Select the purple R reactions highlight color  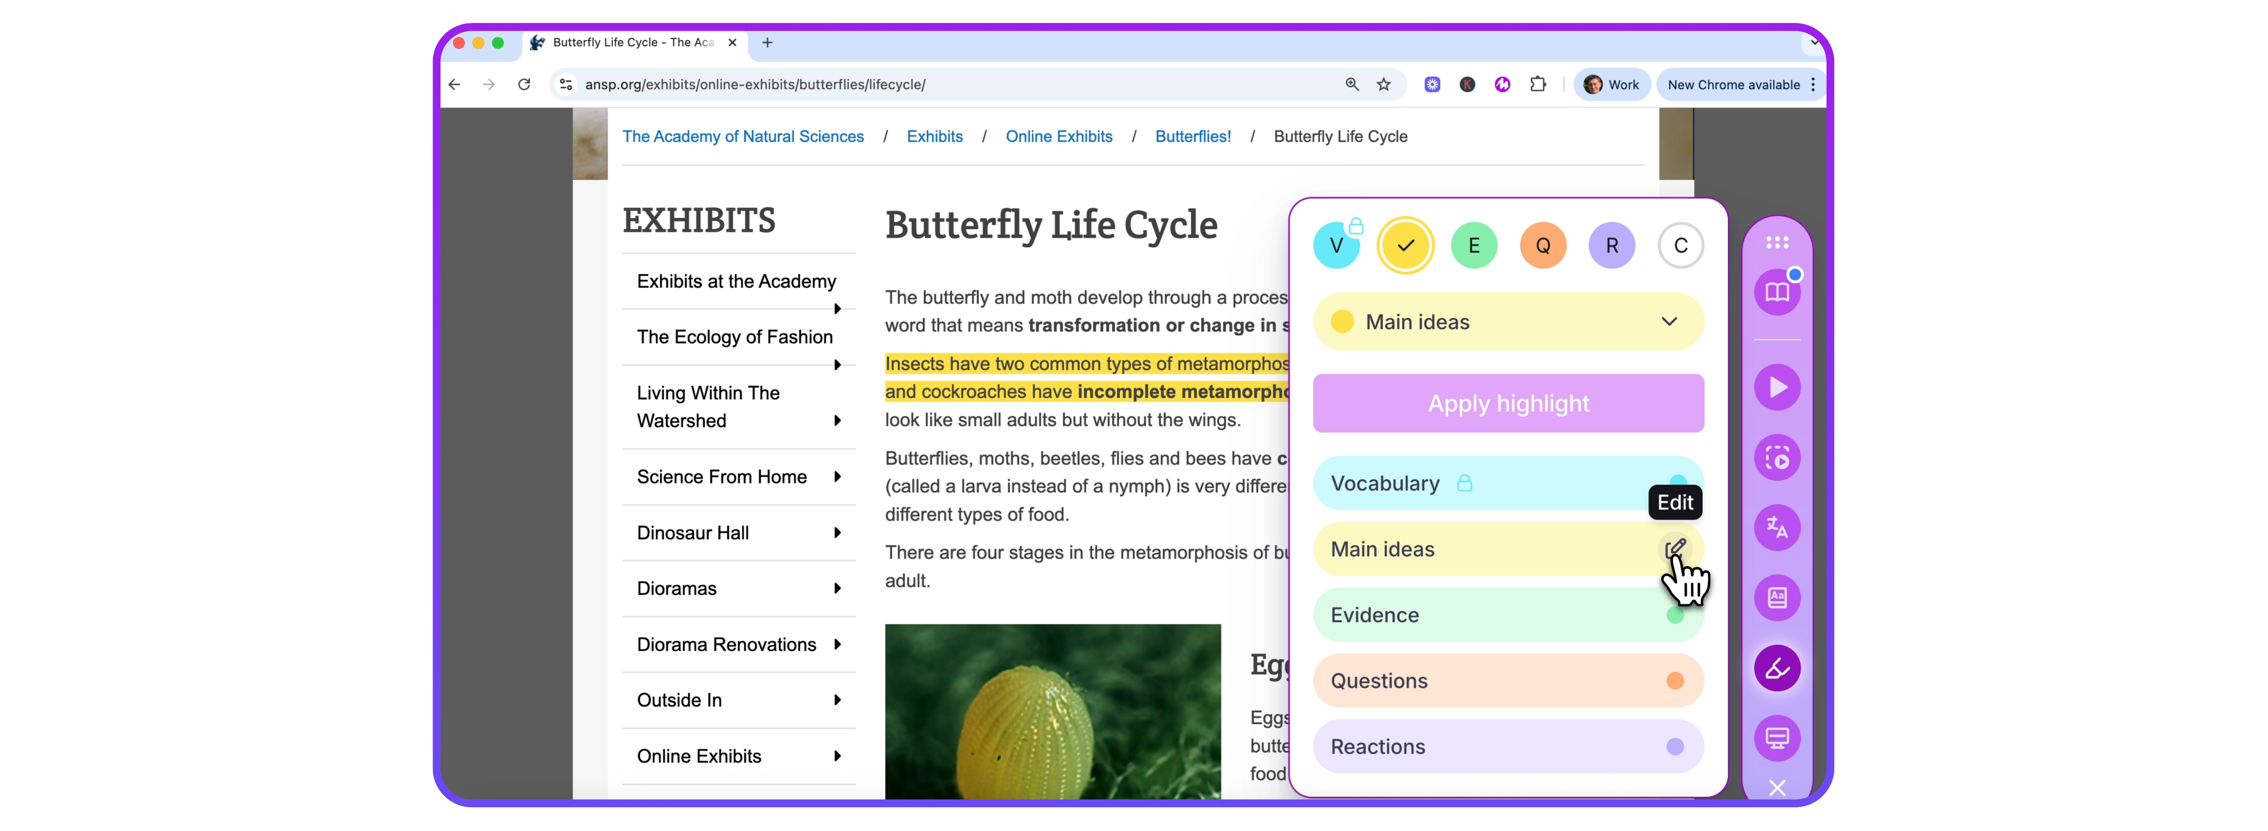click(x=1611, y=245)
